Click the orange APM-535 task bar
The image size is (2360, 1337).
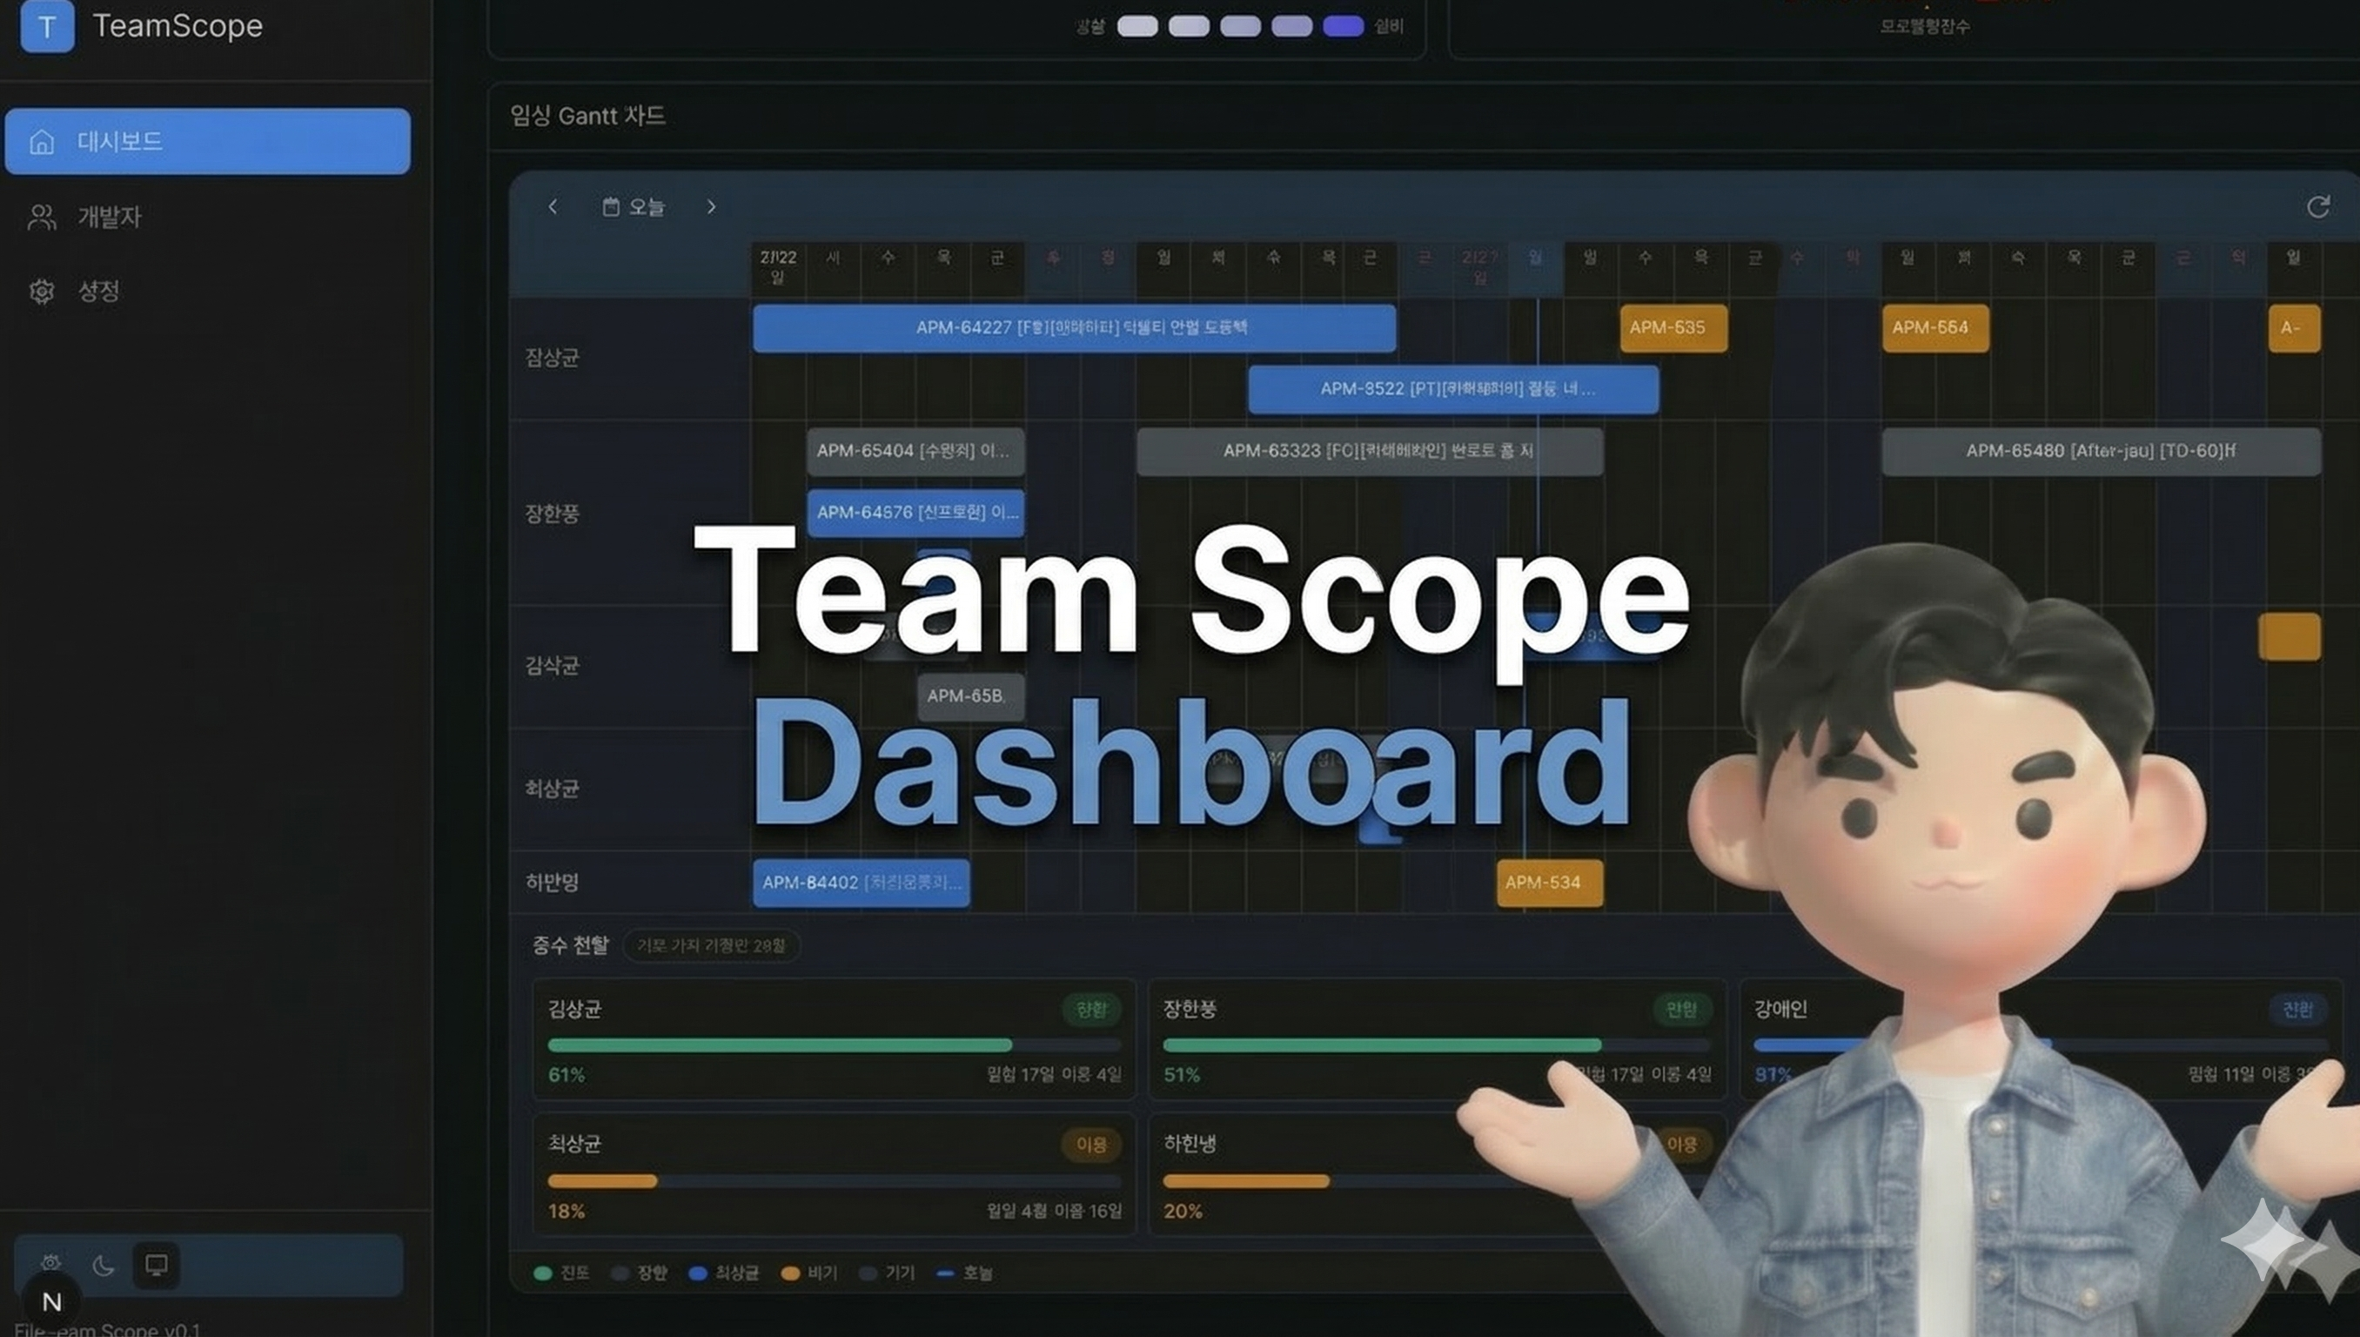click(x=1673, y=328)
